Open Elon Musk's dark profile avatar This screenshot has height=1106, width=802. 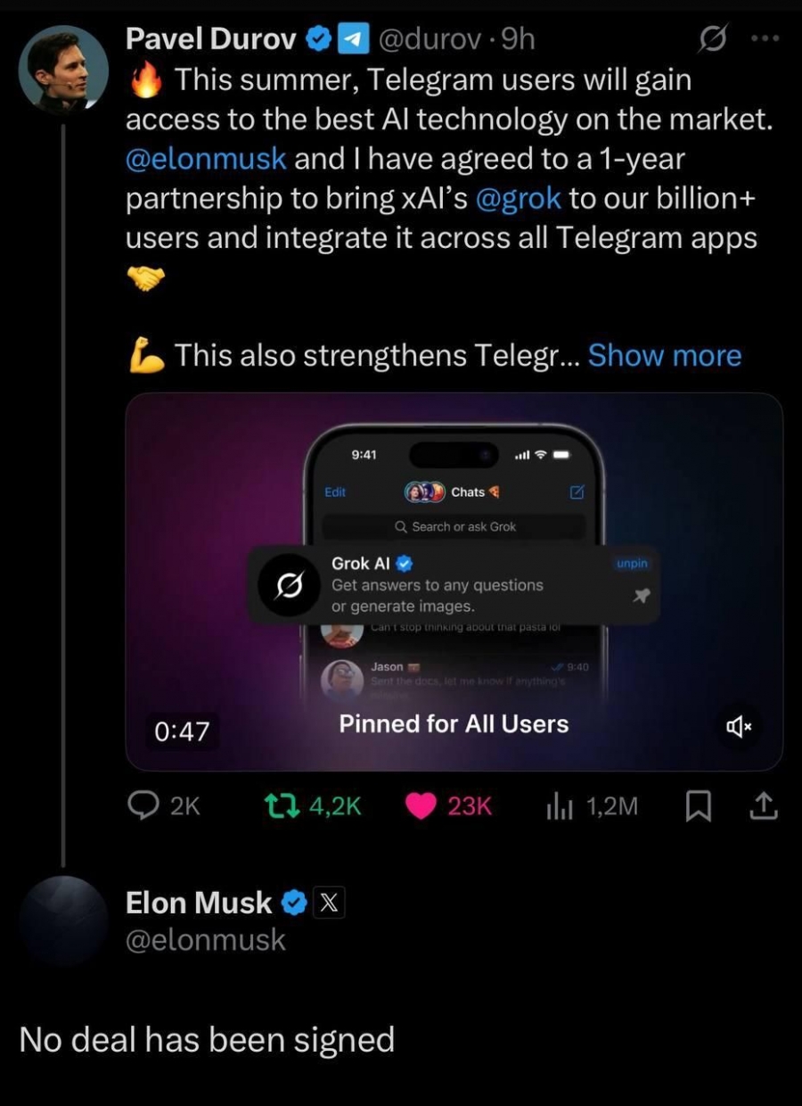click(x=63, y=920)
